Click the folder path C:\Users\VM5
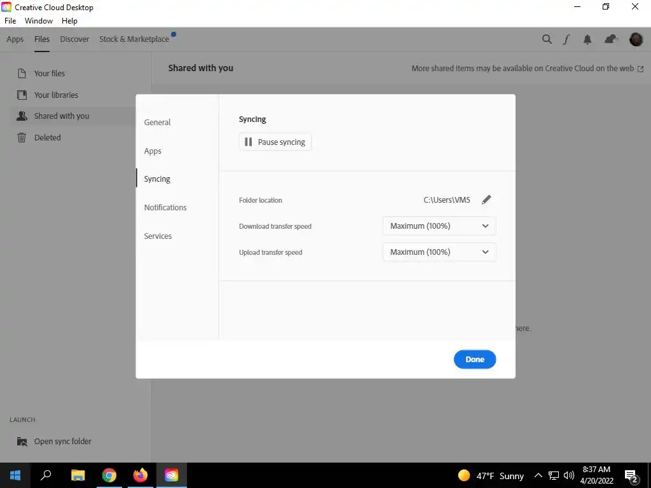This screenshot has height=488, width=651. click(x=447, y=200)
